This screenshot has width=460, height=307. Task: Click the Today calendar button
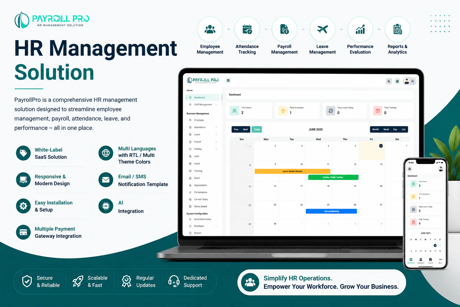[257, 130]
